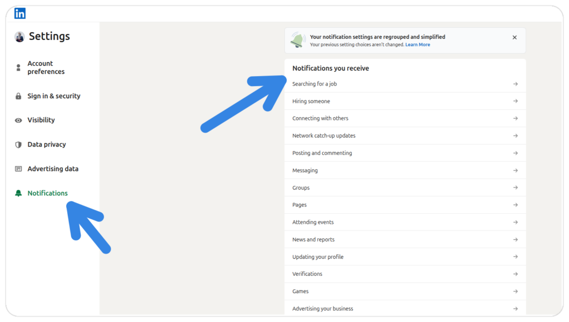Select Notifications in the sidebar
Viewport: 569px width, 322px height.
pyautogui.click(x=48, y=193)
